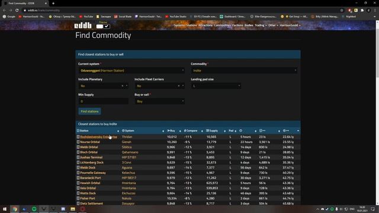Sort table by System column
The height and width of the screenshot is (213, 379).
143,131
